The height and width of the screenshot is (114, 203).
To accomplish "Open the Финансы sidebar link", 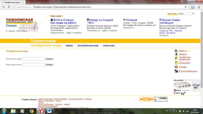I will pos(183,54).
